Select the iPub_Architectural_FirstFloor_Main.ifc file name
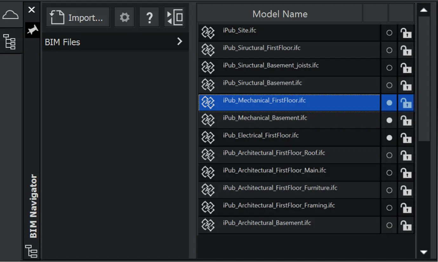The image size is (438, 262). 275,170
